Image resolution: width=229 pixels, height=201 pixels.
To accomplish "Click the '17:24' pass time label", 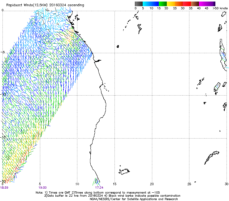I will pos(99,188).
